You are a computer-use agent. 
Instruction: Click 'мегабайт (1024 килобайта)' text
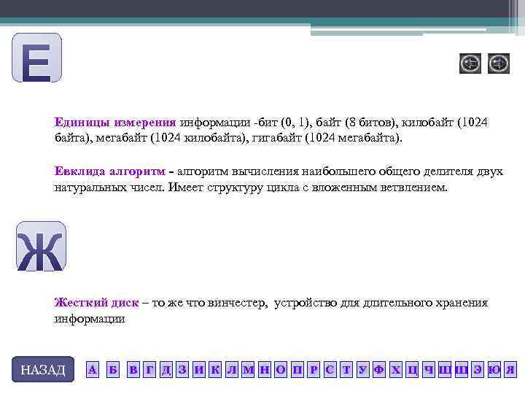172,138
